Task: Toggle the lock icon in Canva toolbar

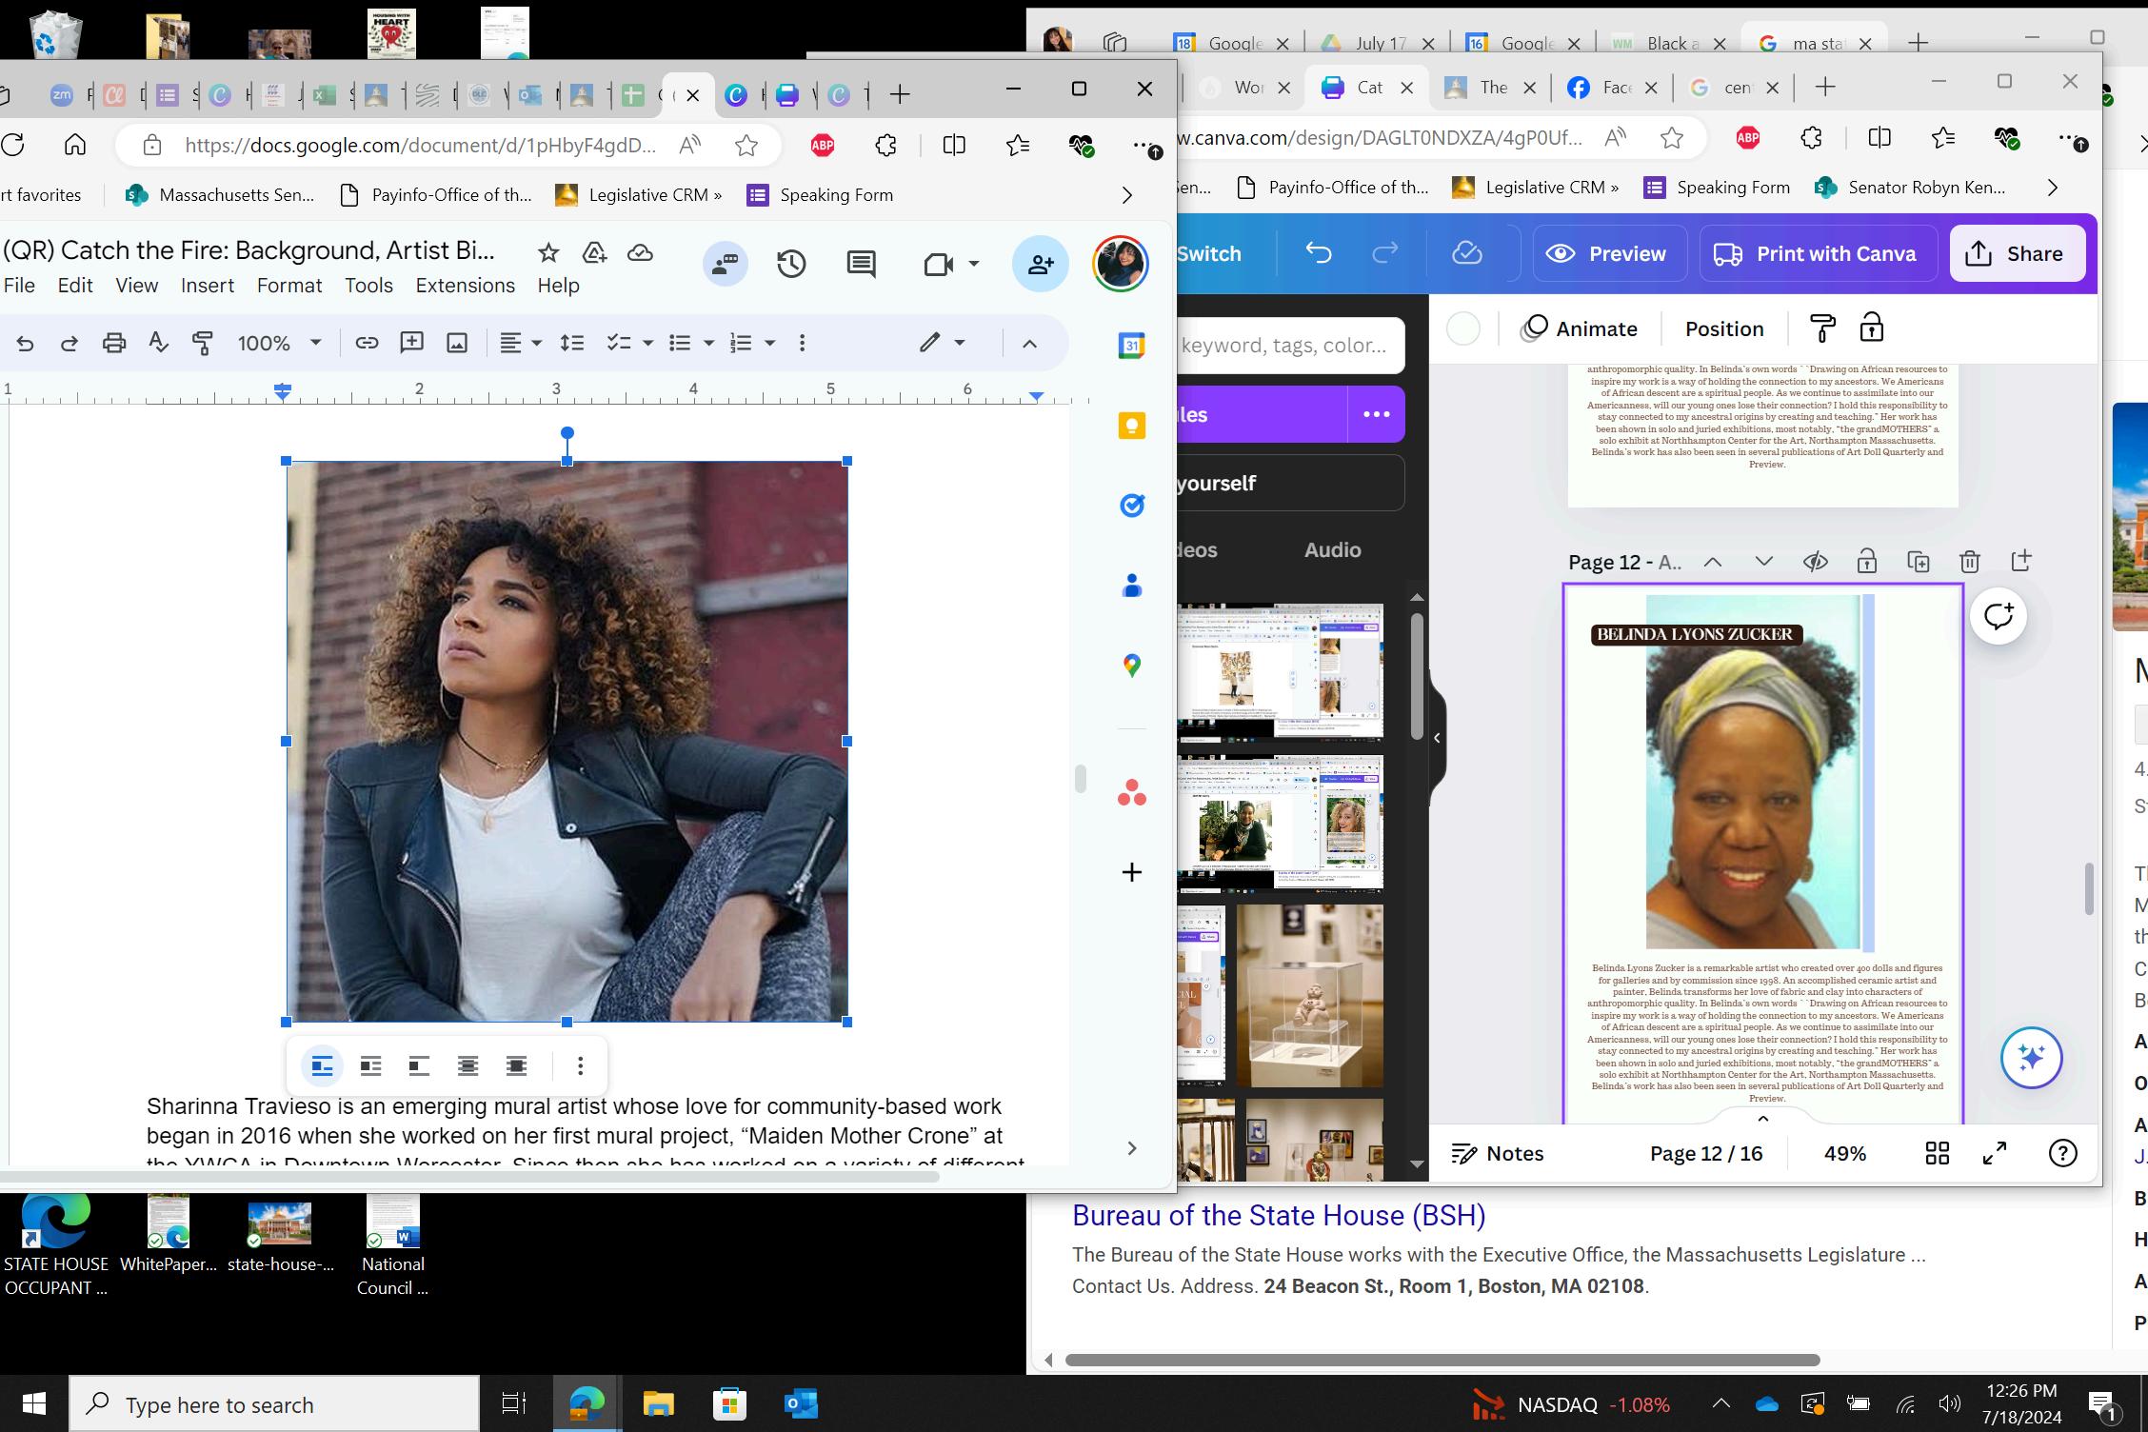Action: click(x=1871, y=328)
